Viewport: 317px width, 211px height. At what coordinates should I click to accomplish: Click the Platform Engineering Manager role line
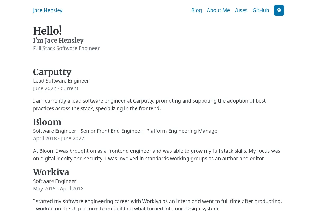pos(126,131)
